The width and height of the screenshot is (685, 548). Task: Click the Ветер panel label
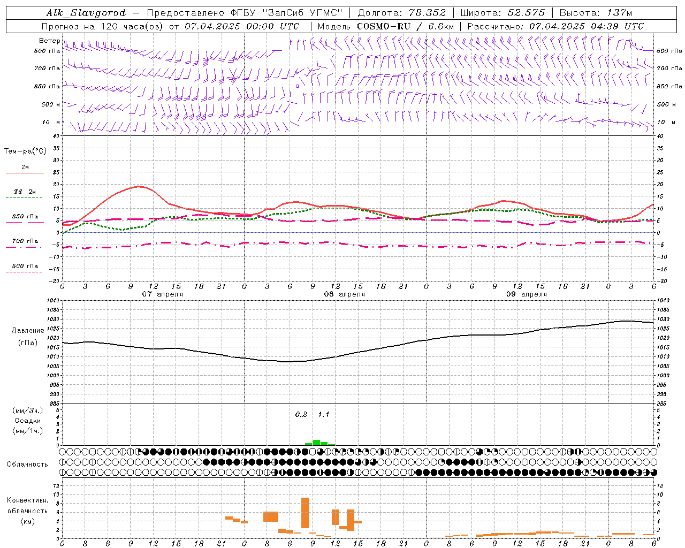[49, 41]
